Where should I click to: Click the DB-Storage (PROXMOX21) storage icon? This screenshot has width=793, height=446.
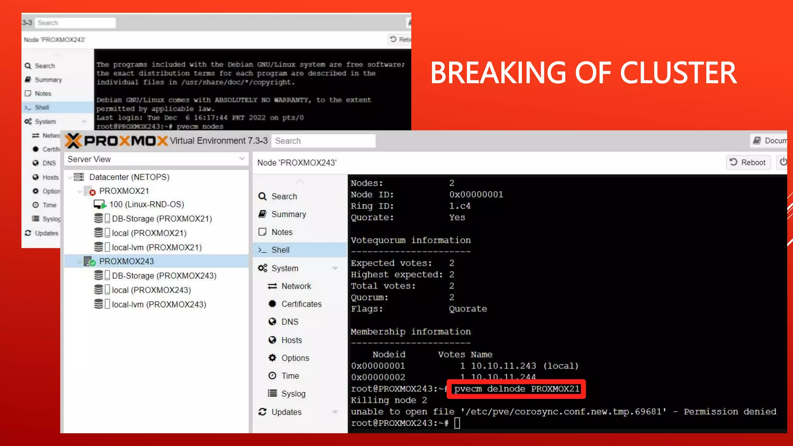tap(102, 218)
